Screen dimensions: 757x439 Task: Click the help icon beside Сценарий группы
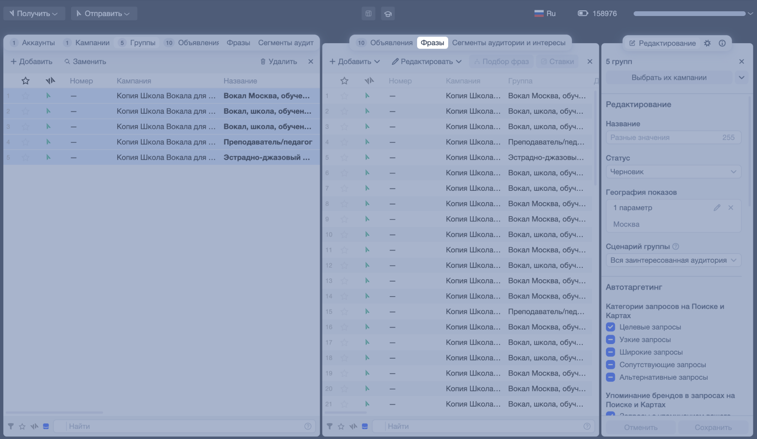(676, 246)
